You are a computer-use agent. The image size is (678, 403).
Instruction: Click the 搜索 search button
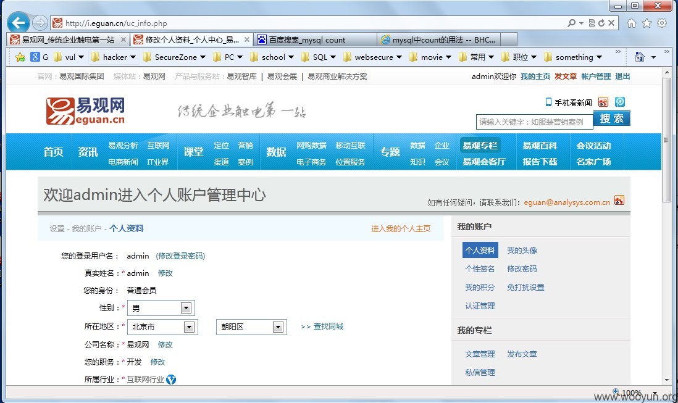coord(611,118)
